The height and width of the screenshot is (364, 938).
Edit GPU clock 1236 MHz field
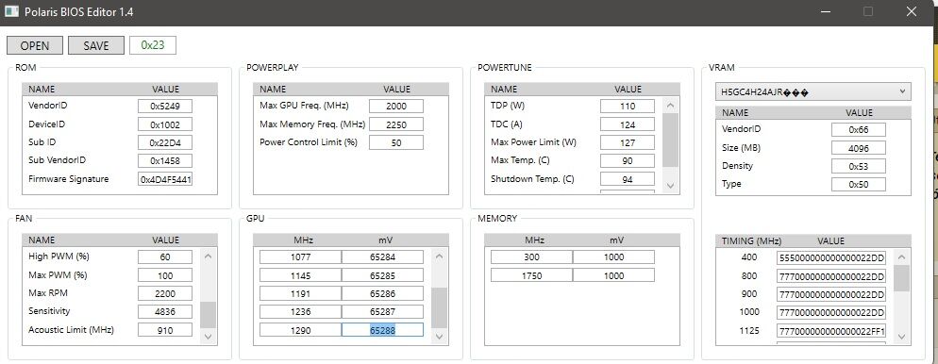(300, 311)
